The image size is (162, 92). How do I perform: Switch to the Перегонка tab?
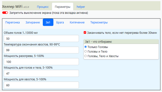point(12,22)
